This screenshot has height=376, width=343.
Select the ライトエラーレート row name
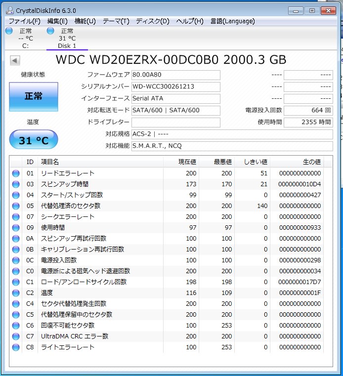[x=68, y=347]
